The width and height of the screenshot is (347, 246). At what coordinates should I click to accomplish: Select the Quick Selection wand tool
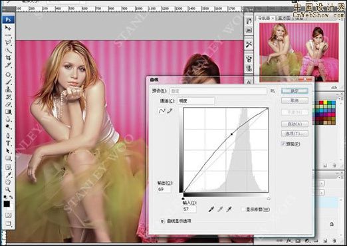[8, 51]
